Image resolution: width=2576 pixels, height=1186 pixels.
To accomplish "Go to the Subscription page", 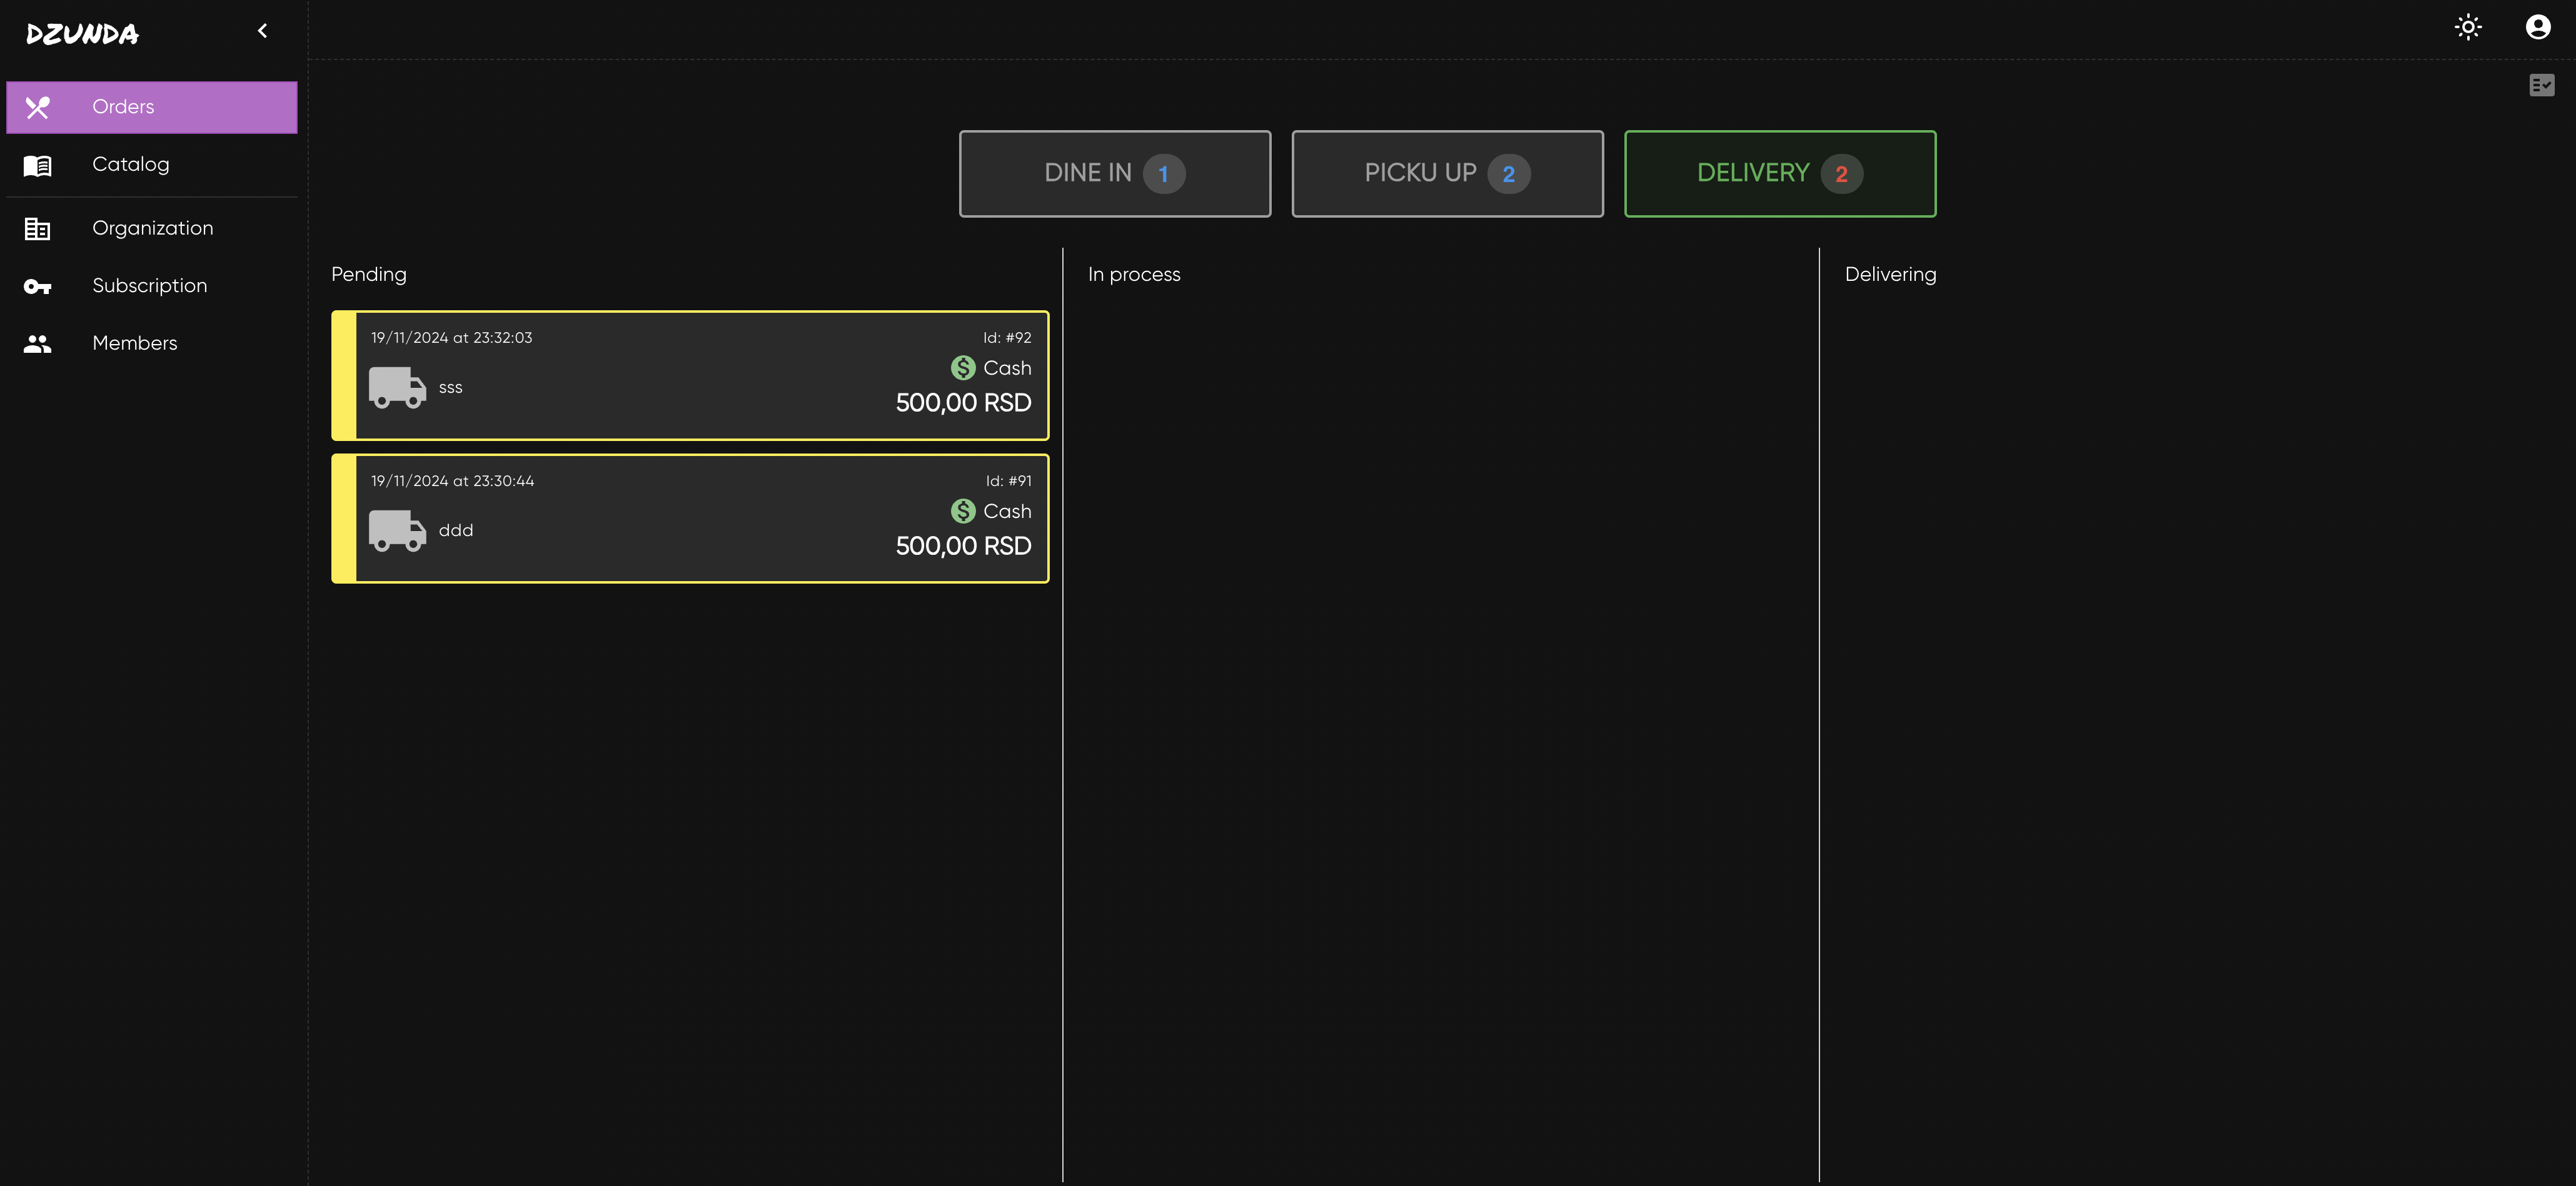I will pyautogui.click(x=150, y=286).
